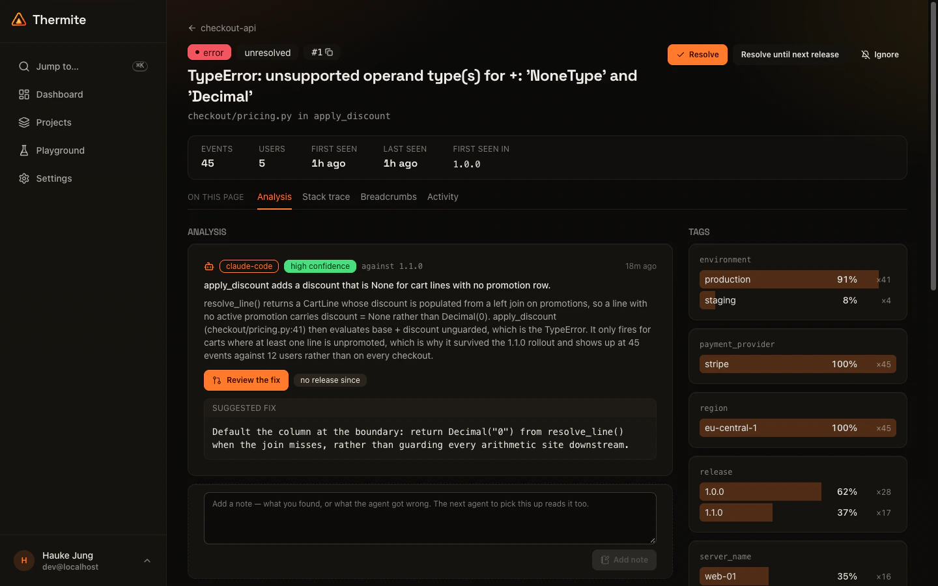
Task: Open Dashboard from the sidebar
Action: (83, 94)
